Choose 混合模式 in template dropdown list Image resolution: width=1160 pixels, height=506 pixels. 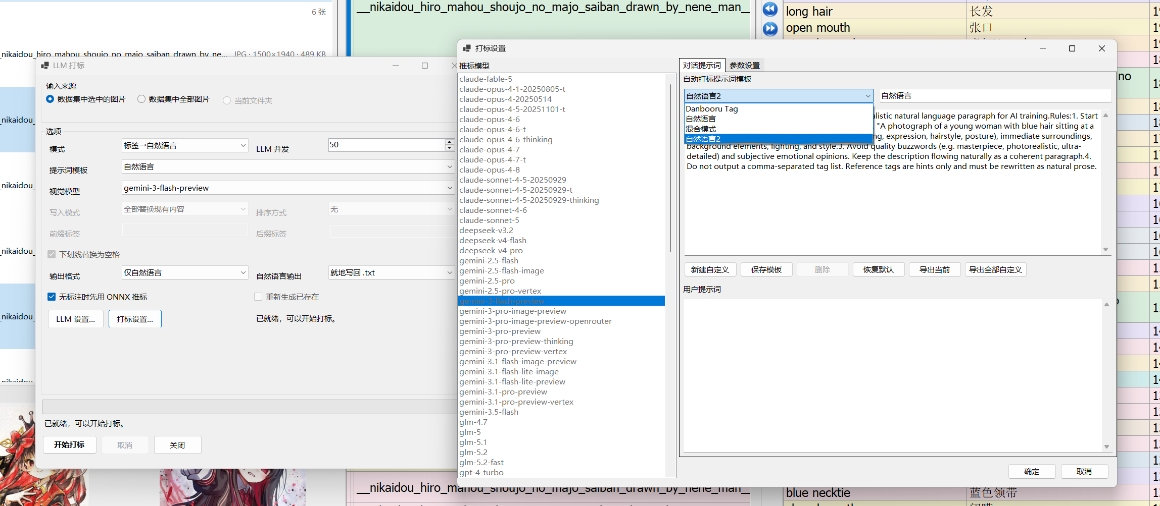point(779,129)
